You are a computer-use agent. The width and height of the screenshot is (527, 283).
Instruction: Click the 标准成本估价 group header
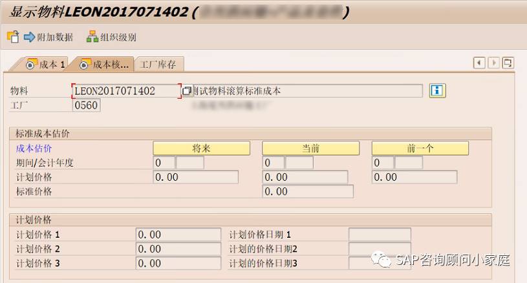click(x=42, y=134)
